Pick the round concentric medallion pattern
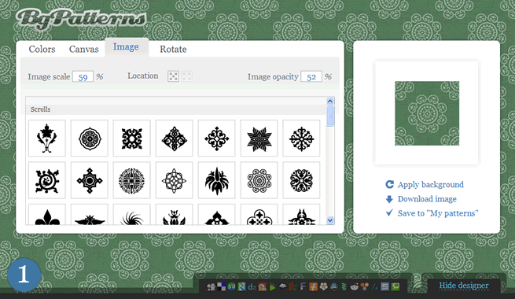515x299 pixels. pyautogui.click(x=90, y=138)
